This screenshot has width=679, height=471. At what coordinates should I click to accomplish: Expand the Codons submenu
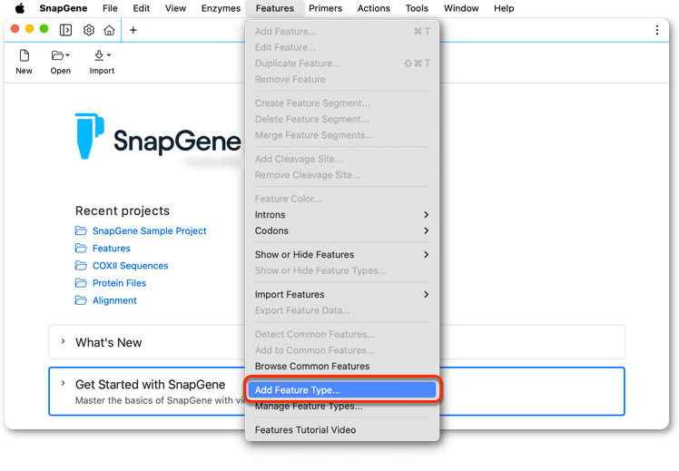[341, 231]
